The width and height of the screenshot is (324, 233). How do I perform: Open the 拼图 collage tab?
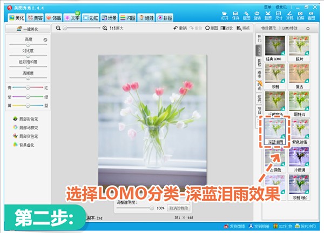pyautogui.click(x=165, y=18)
